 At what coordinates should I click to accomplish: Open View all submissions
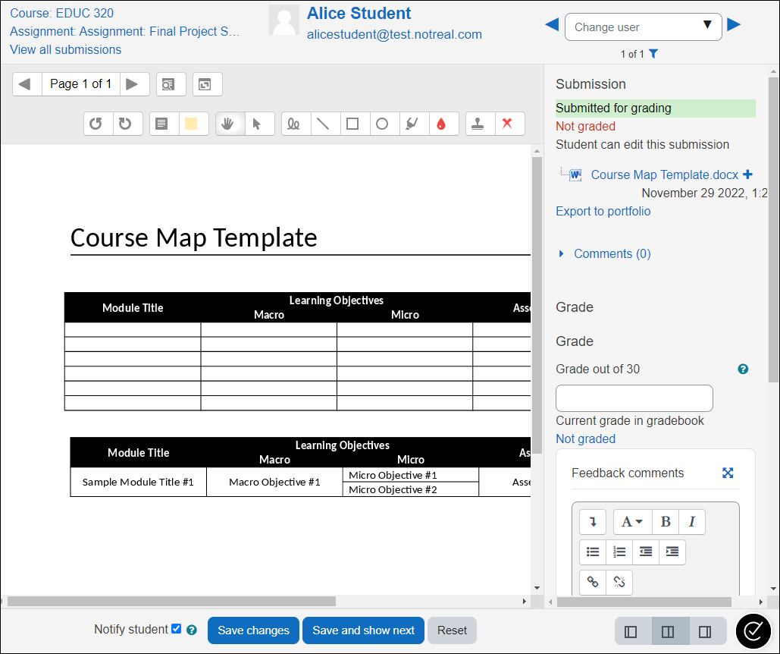point(65,49)
